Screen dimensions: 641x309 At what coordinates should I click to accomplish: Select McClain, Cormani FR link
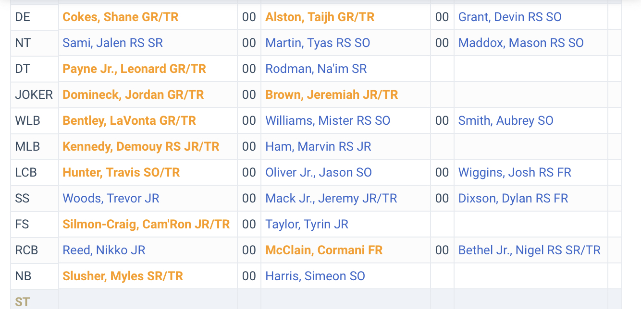[324, 250]
